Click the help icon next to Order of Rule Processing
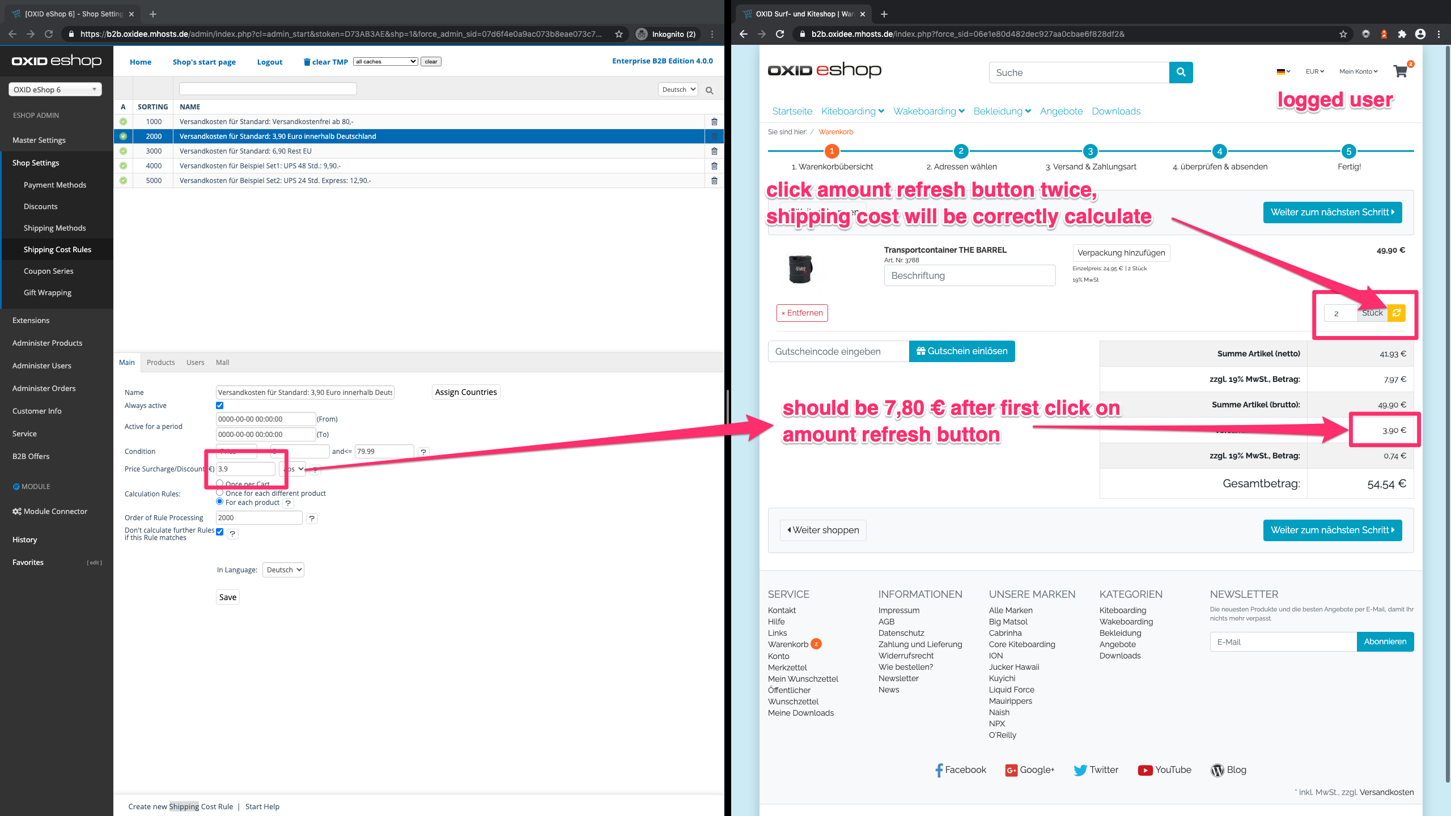 (x=312, y=518)
